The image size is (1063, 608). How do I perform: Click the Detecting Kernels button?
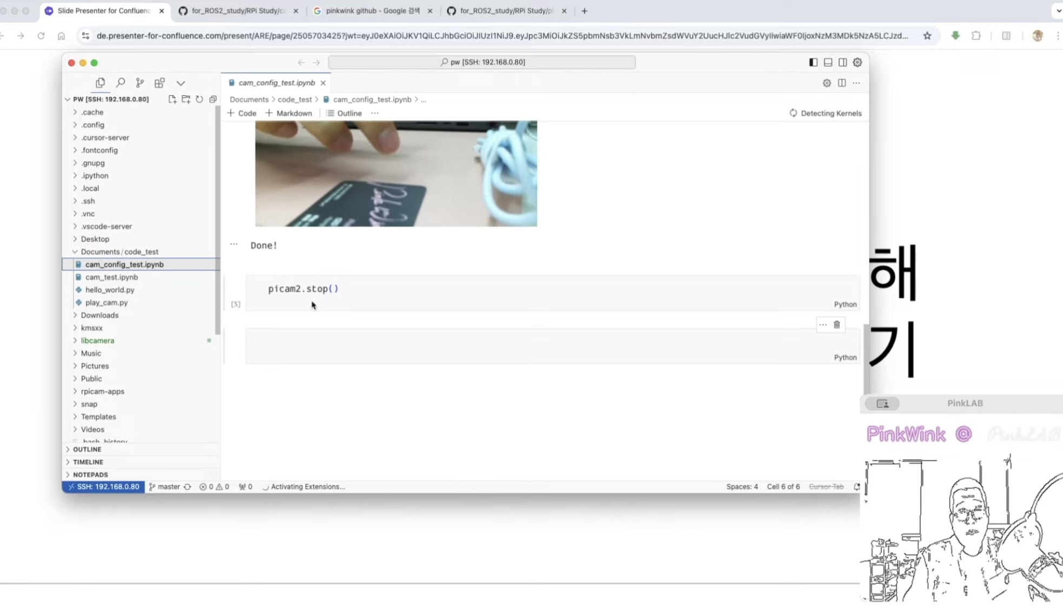click(825, 113)
